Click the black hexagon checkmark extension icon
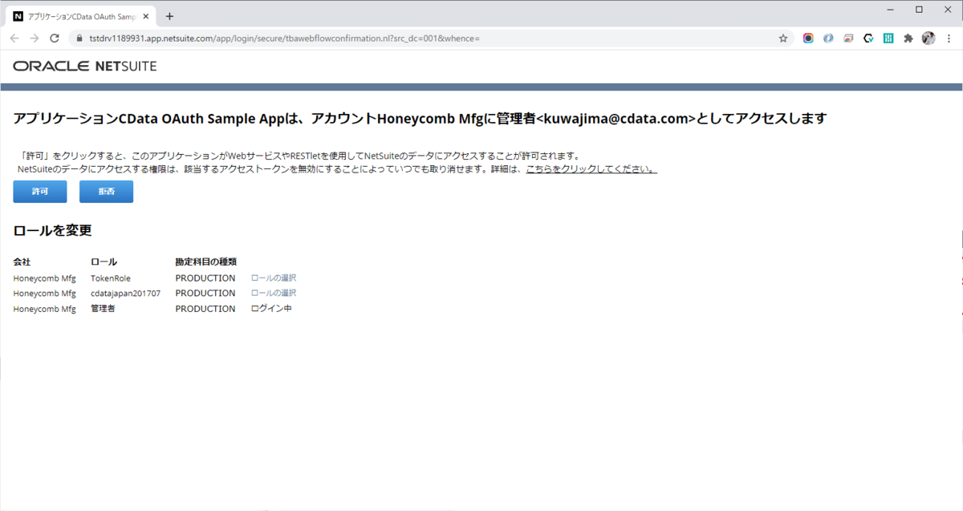 [868, 38]
